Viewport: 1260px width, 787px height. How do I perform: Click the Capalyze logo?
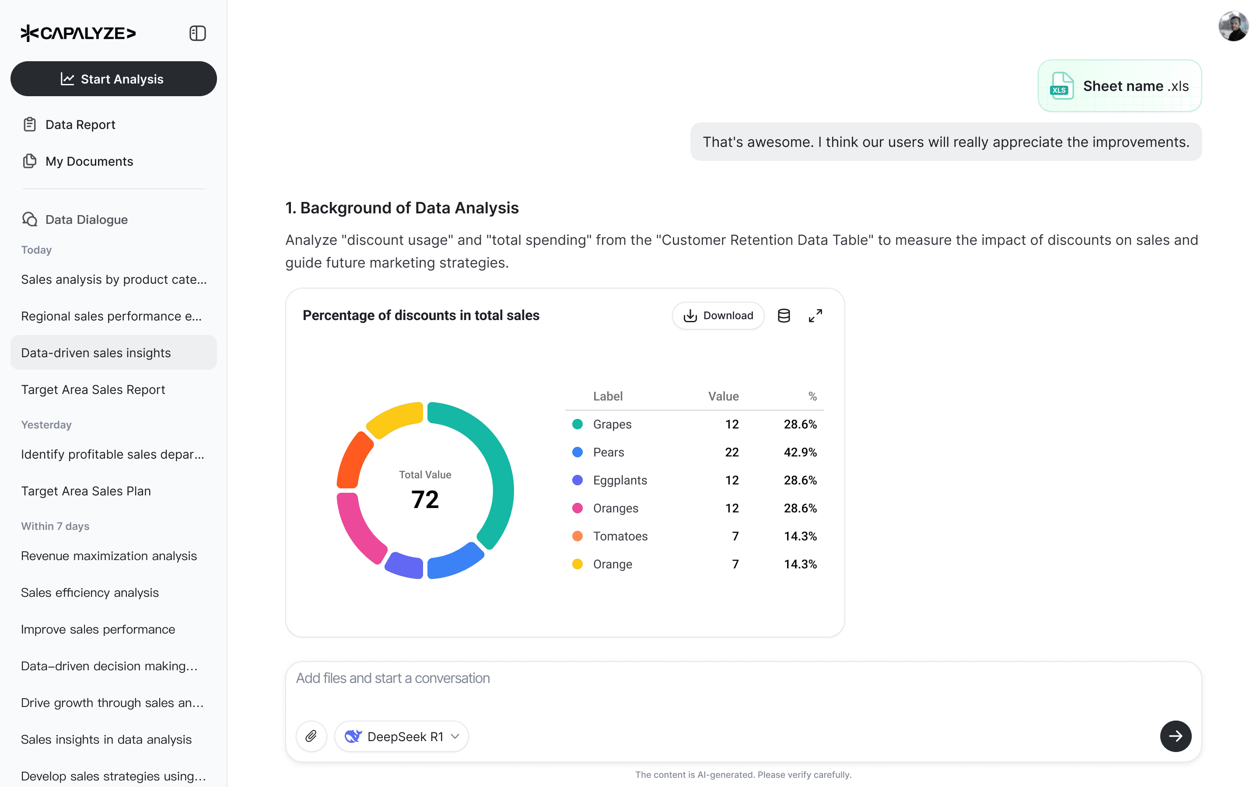[78, 33]
